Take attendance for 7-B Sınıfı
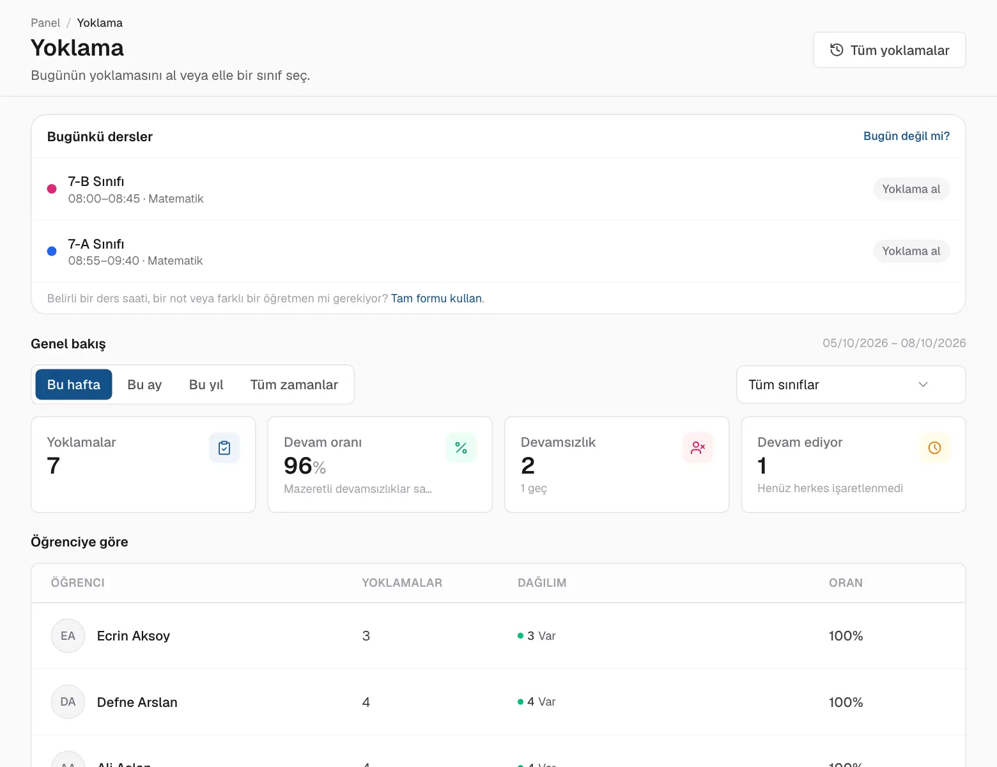 pos(911,189)
